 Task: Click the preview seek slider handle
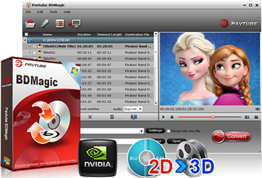pyautogui.click(x=213, y=117)
